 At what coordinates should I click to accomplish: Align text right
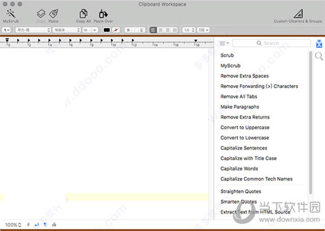click(167, 30)
